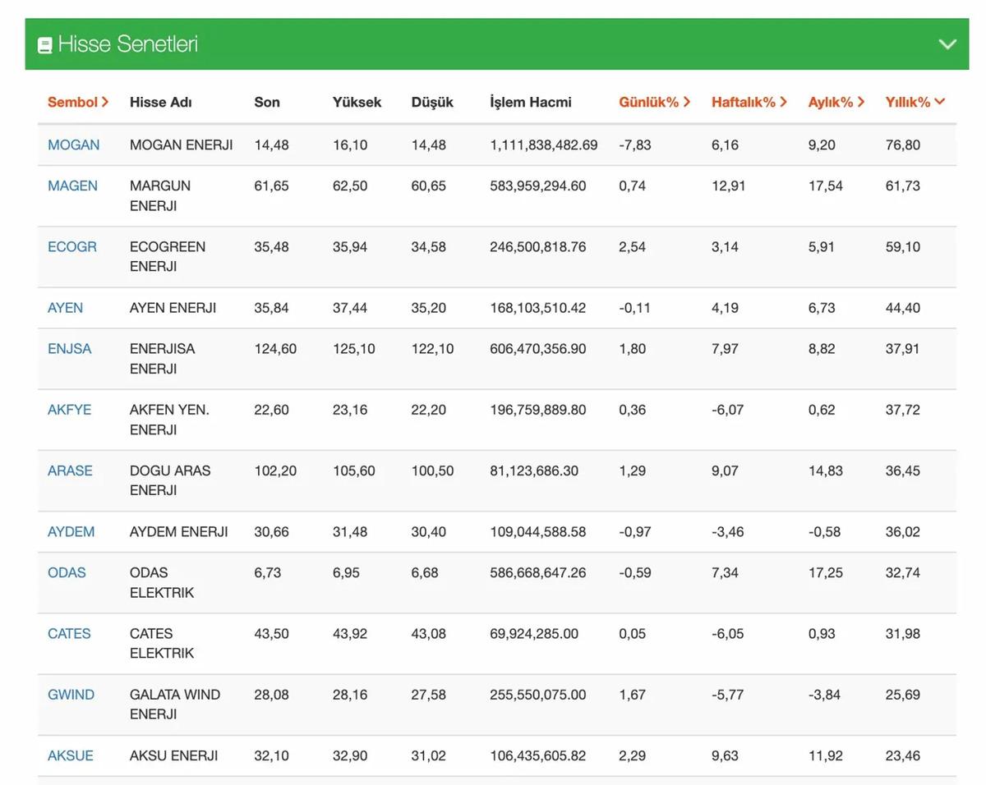Open the AKSUE stock link

click(x=70, y=755)
